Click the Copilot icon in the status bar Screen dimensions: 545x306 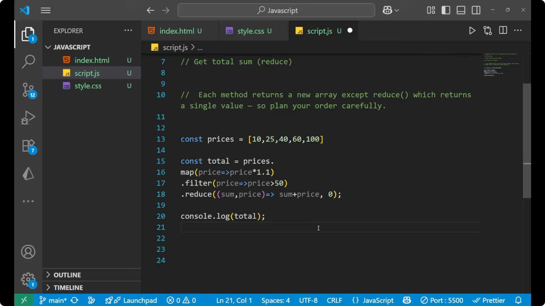[x=406, y=300]
